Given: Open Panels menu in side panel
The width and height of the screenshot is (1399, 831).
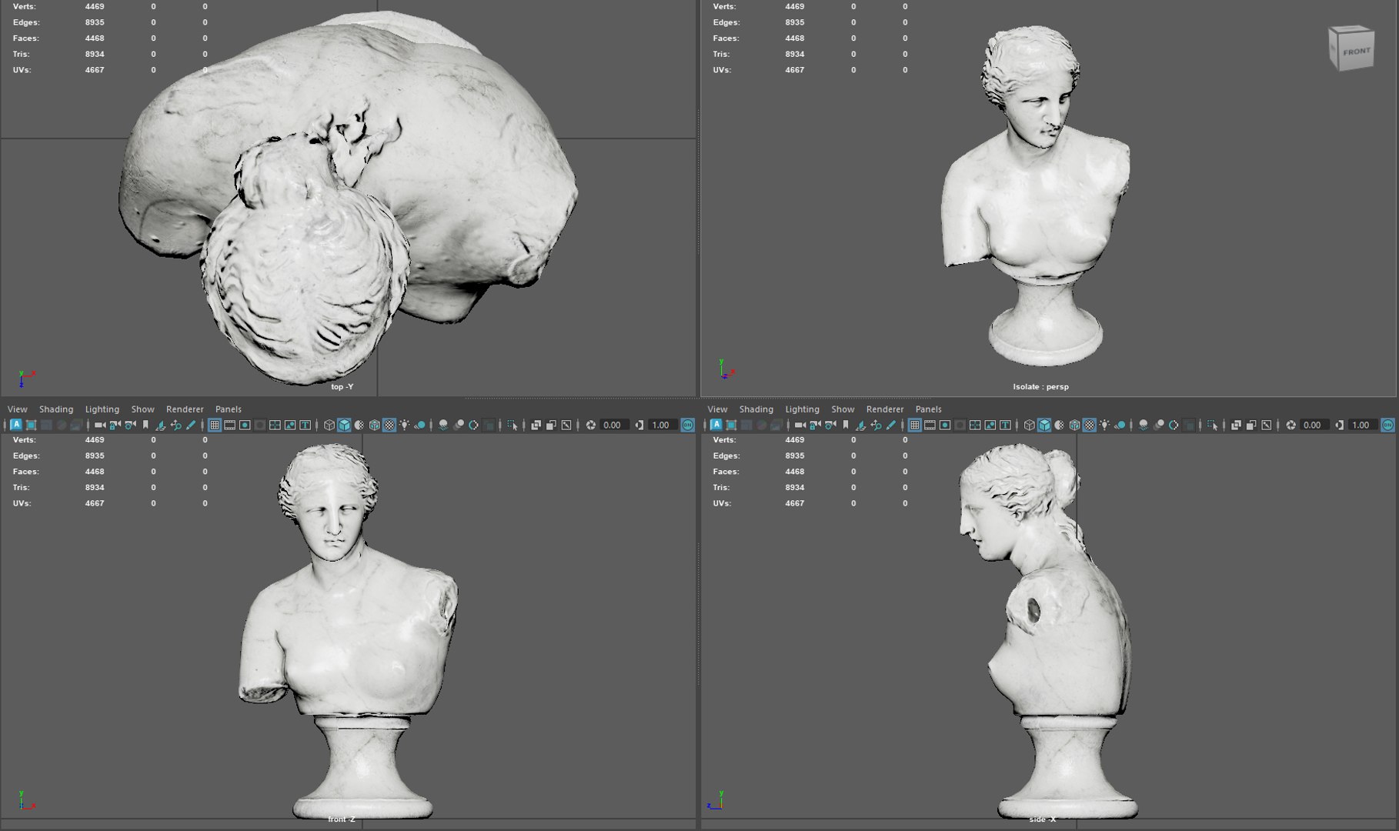Looking at the screenshot, I should point(929,409).
